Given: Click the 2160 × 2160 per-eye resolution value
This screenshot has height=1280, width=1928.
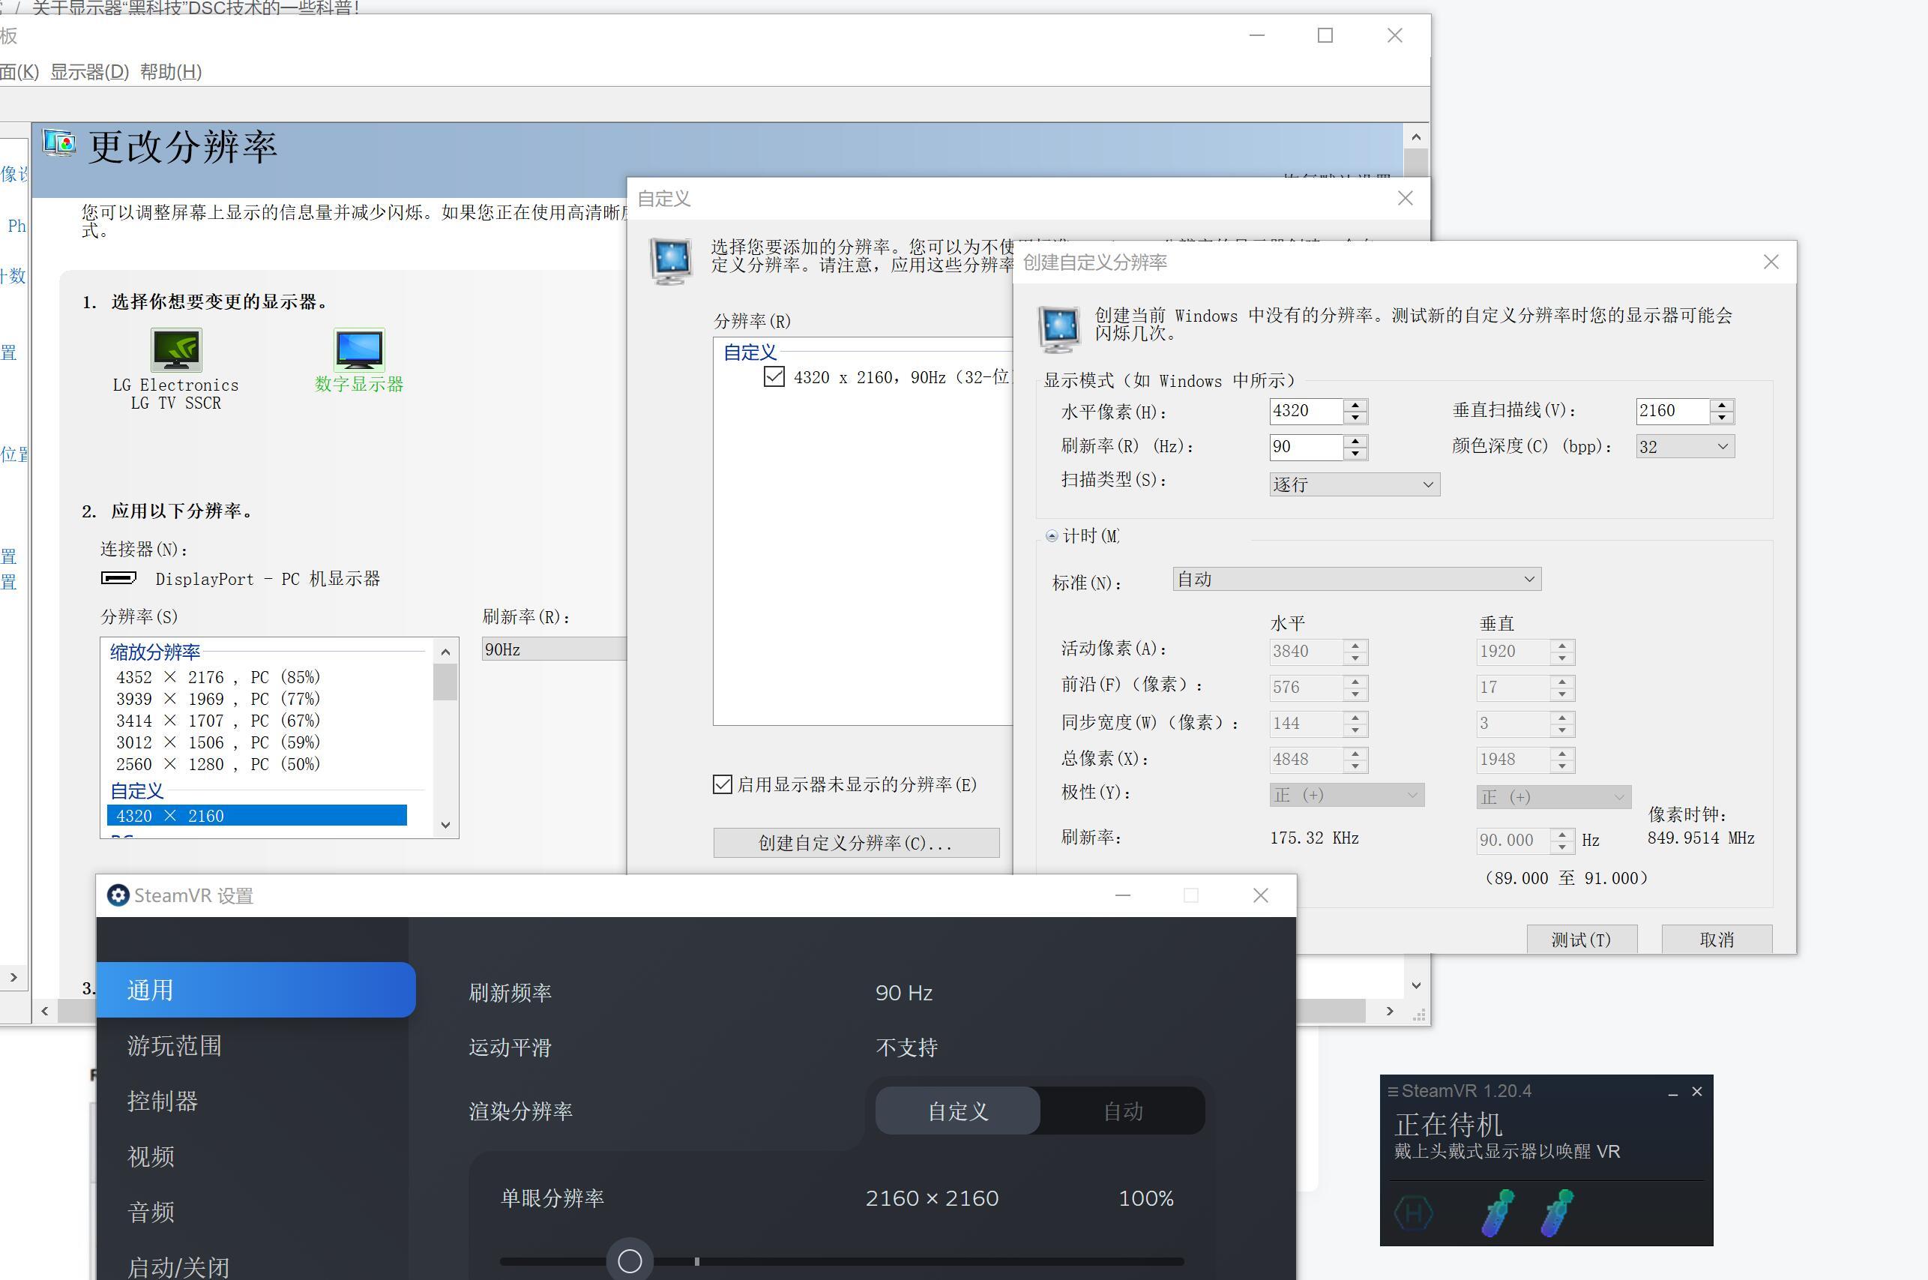Looking at the screenshot, I should 932,1198.
